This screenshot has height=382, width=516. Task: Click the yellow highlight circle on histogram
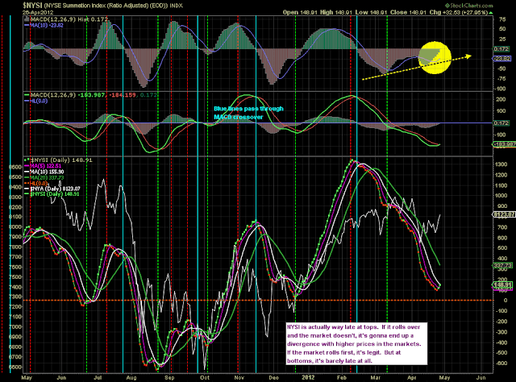coord(435,57)
